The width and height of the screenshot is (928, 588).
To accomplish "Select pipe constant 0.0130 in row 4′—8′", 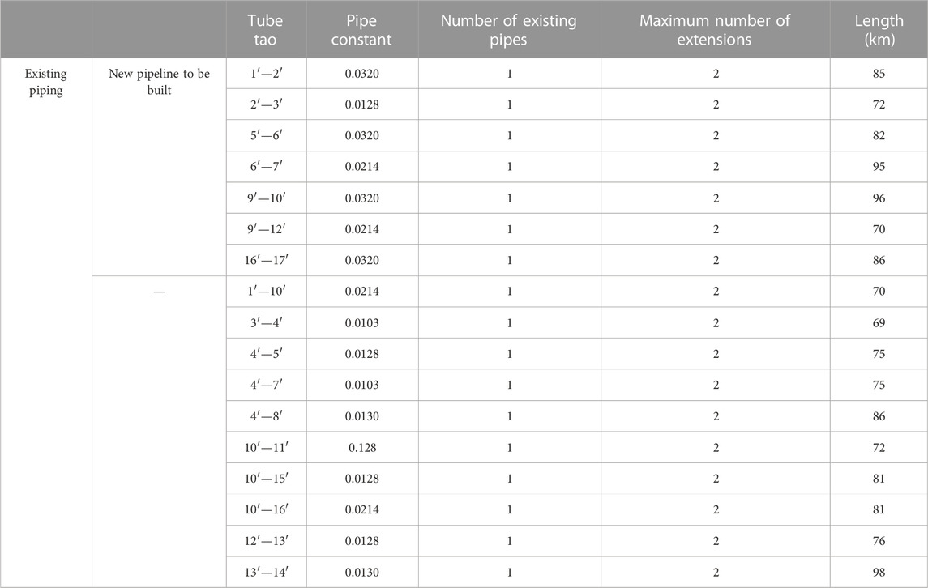I will [x=362, y=415].
